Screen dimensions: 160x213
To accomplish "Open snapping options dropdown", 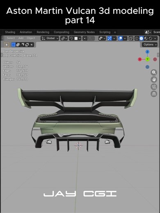I will [x=78, y=39].
